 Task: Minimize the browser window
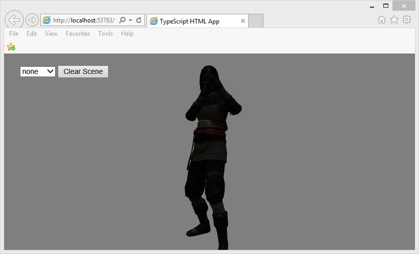(372, 6)
